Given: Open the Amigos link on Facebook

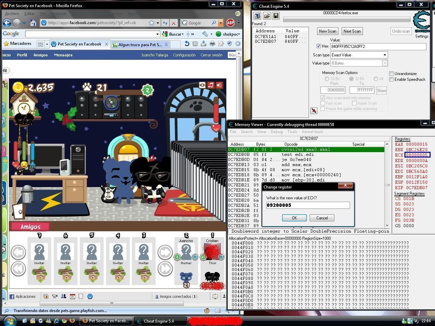Looking at the screenshot, I should coord(40,55).
